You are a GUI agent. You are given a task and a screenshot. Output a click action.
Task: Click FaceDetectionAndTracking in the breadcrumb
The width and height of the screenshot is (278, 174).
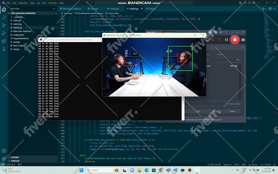click(90, 14)
